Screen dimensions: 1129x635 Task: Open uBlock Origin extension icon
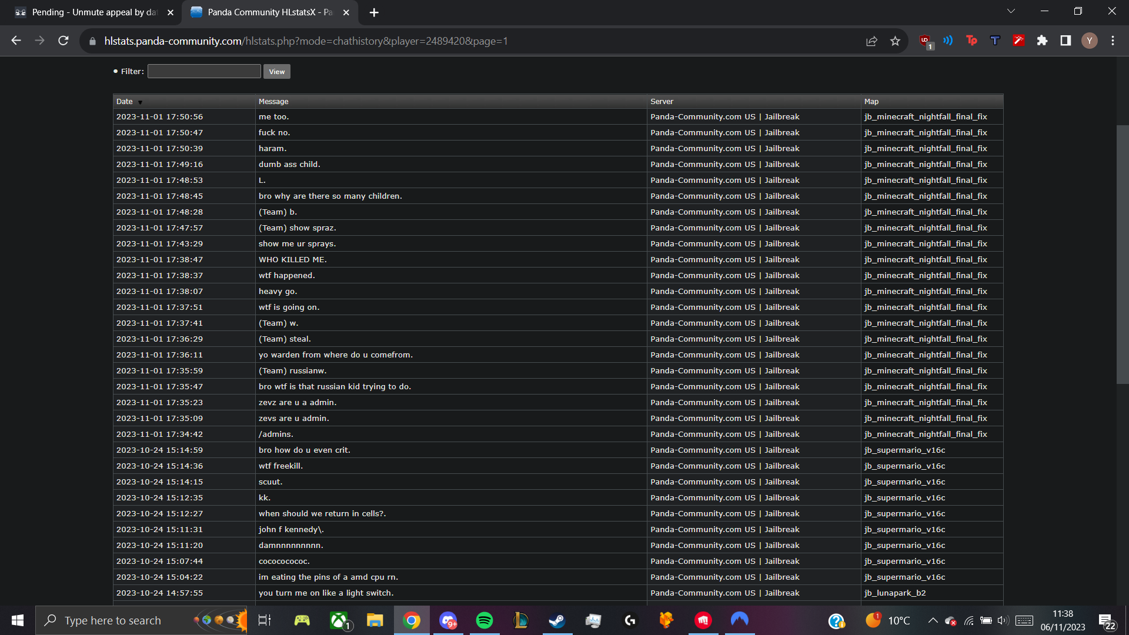[x=925, y=41]
